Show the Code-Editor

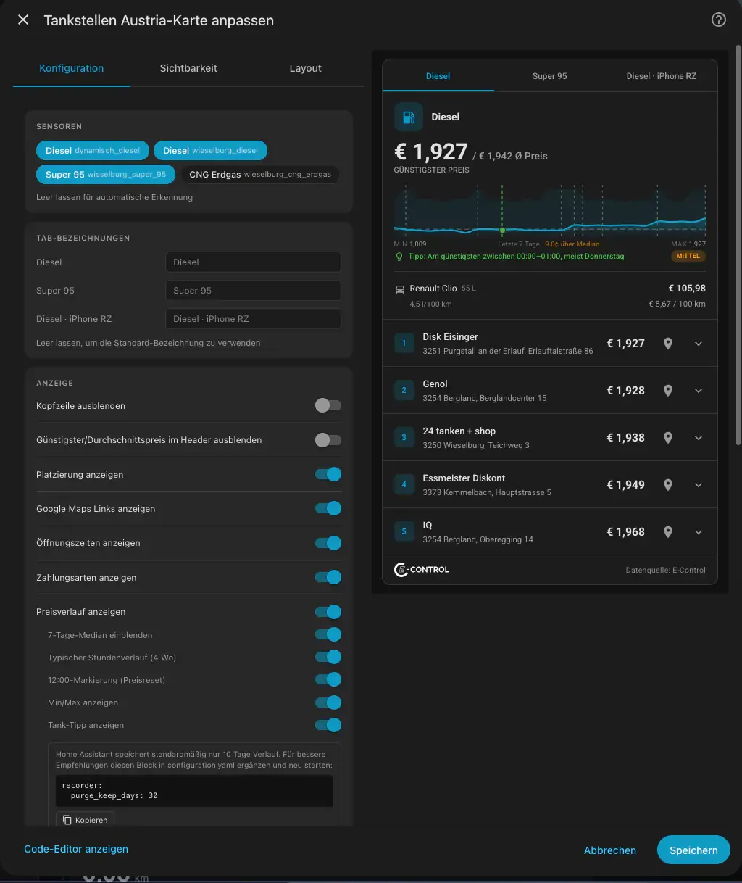pyautogui.click(x=76, y=849)
